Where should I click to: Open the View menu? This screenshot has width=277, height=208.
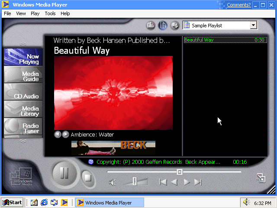pos(21,13)
